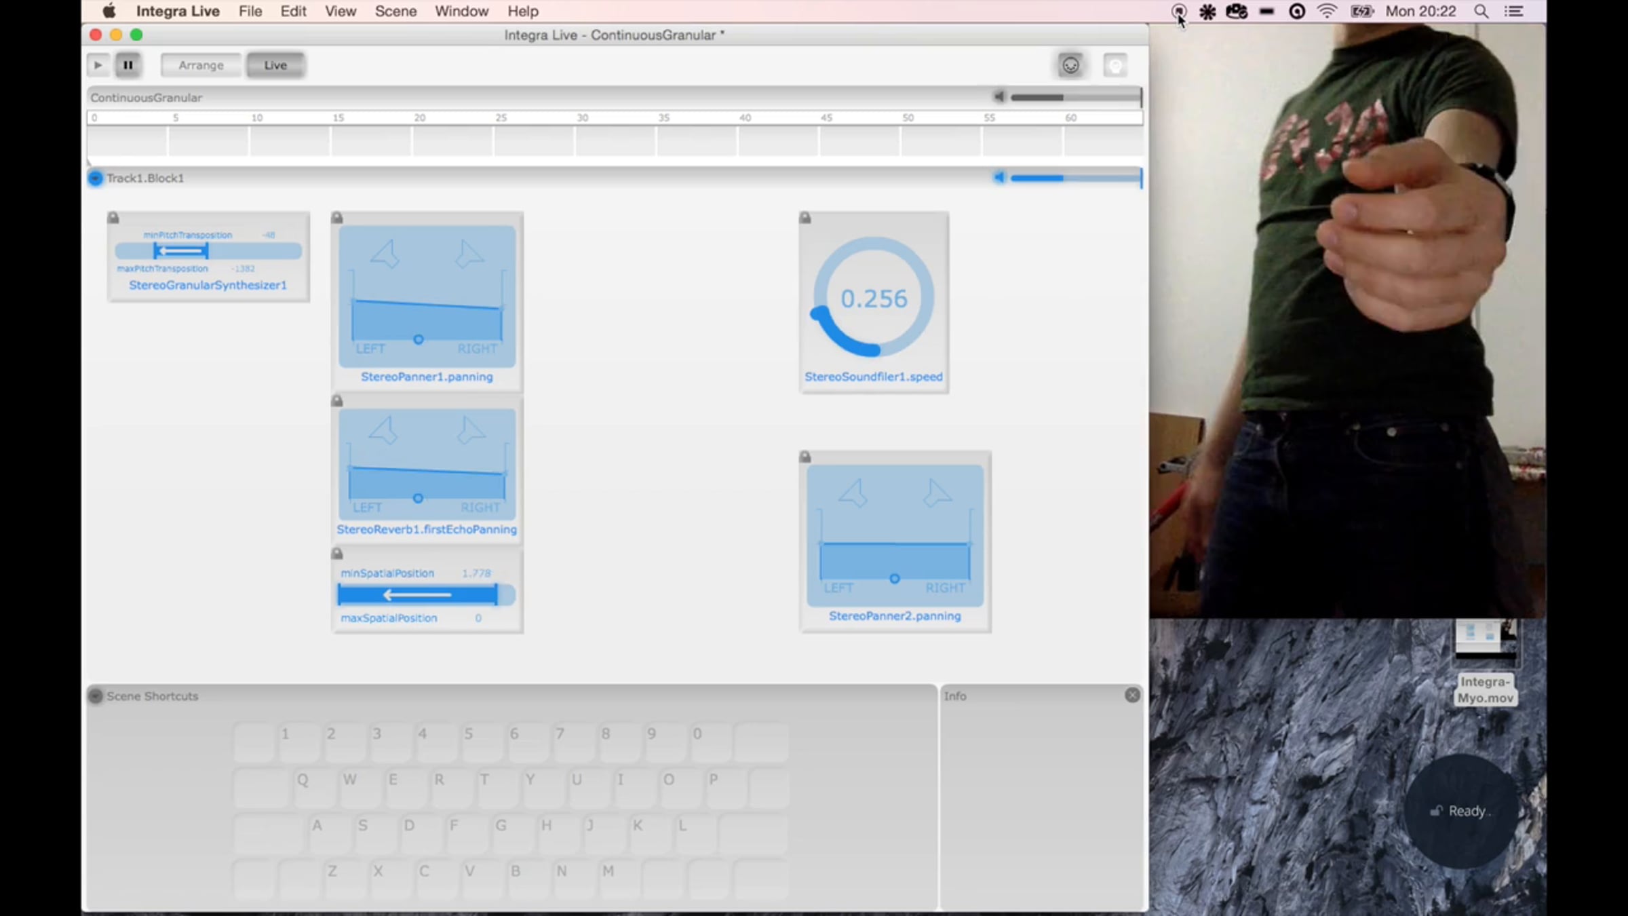1628x916 pixels.
Task: Click the L key in Scene Shortcuts
Action: pyautogui.click(x=696, y=834)
